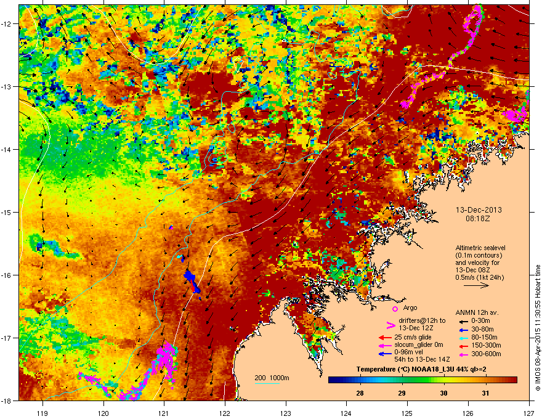Click the cyan 200 1000m isobath line sample

point(267,383)
